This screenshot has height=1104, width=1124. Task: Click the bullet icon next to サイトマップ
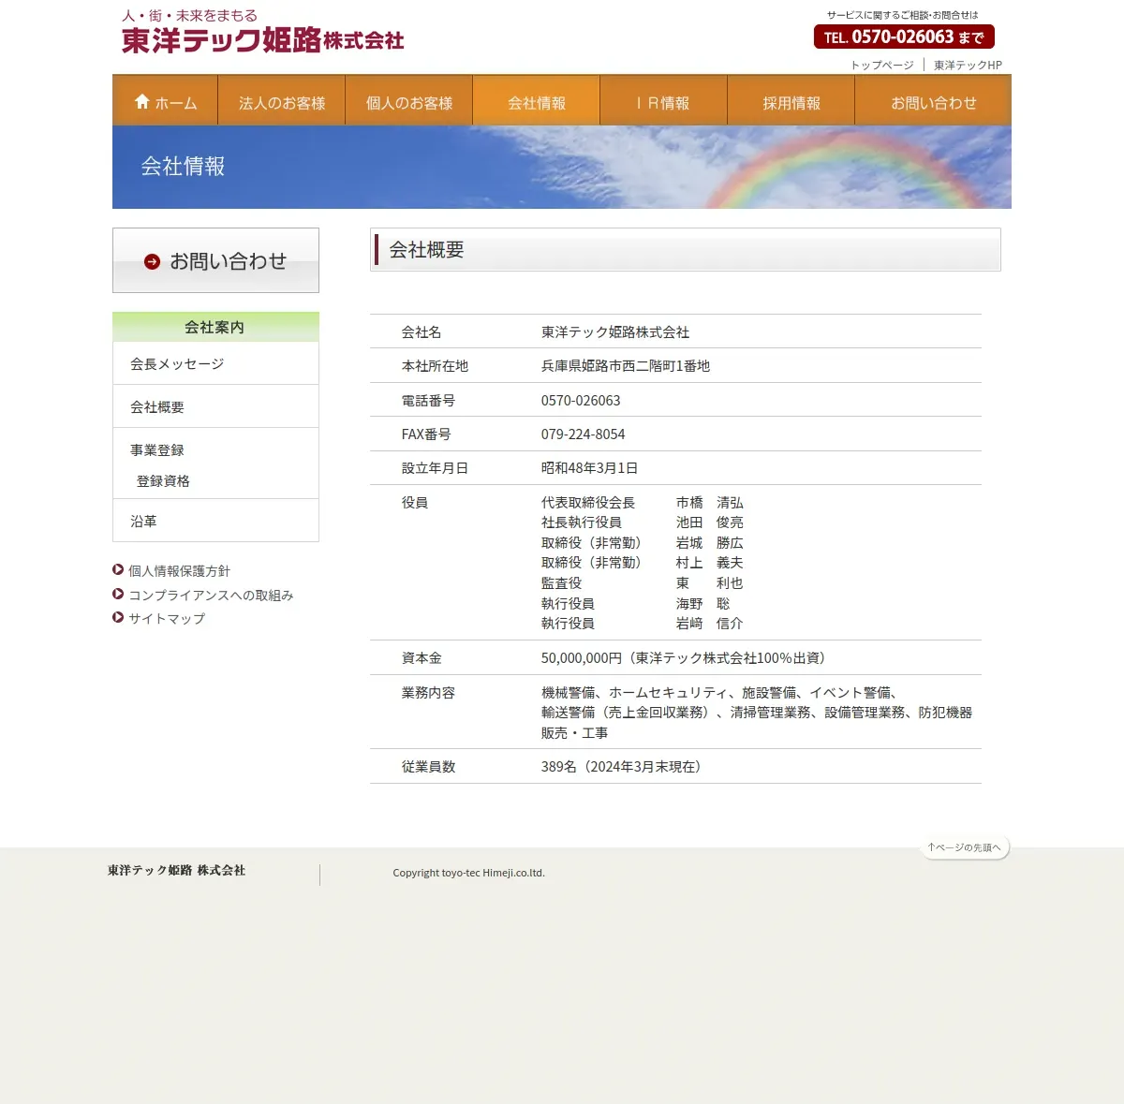(x=118, y=617)
